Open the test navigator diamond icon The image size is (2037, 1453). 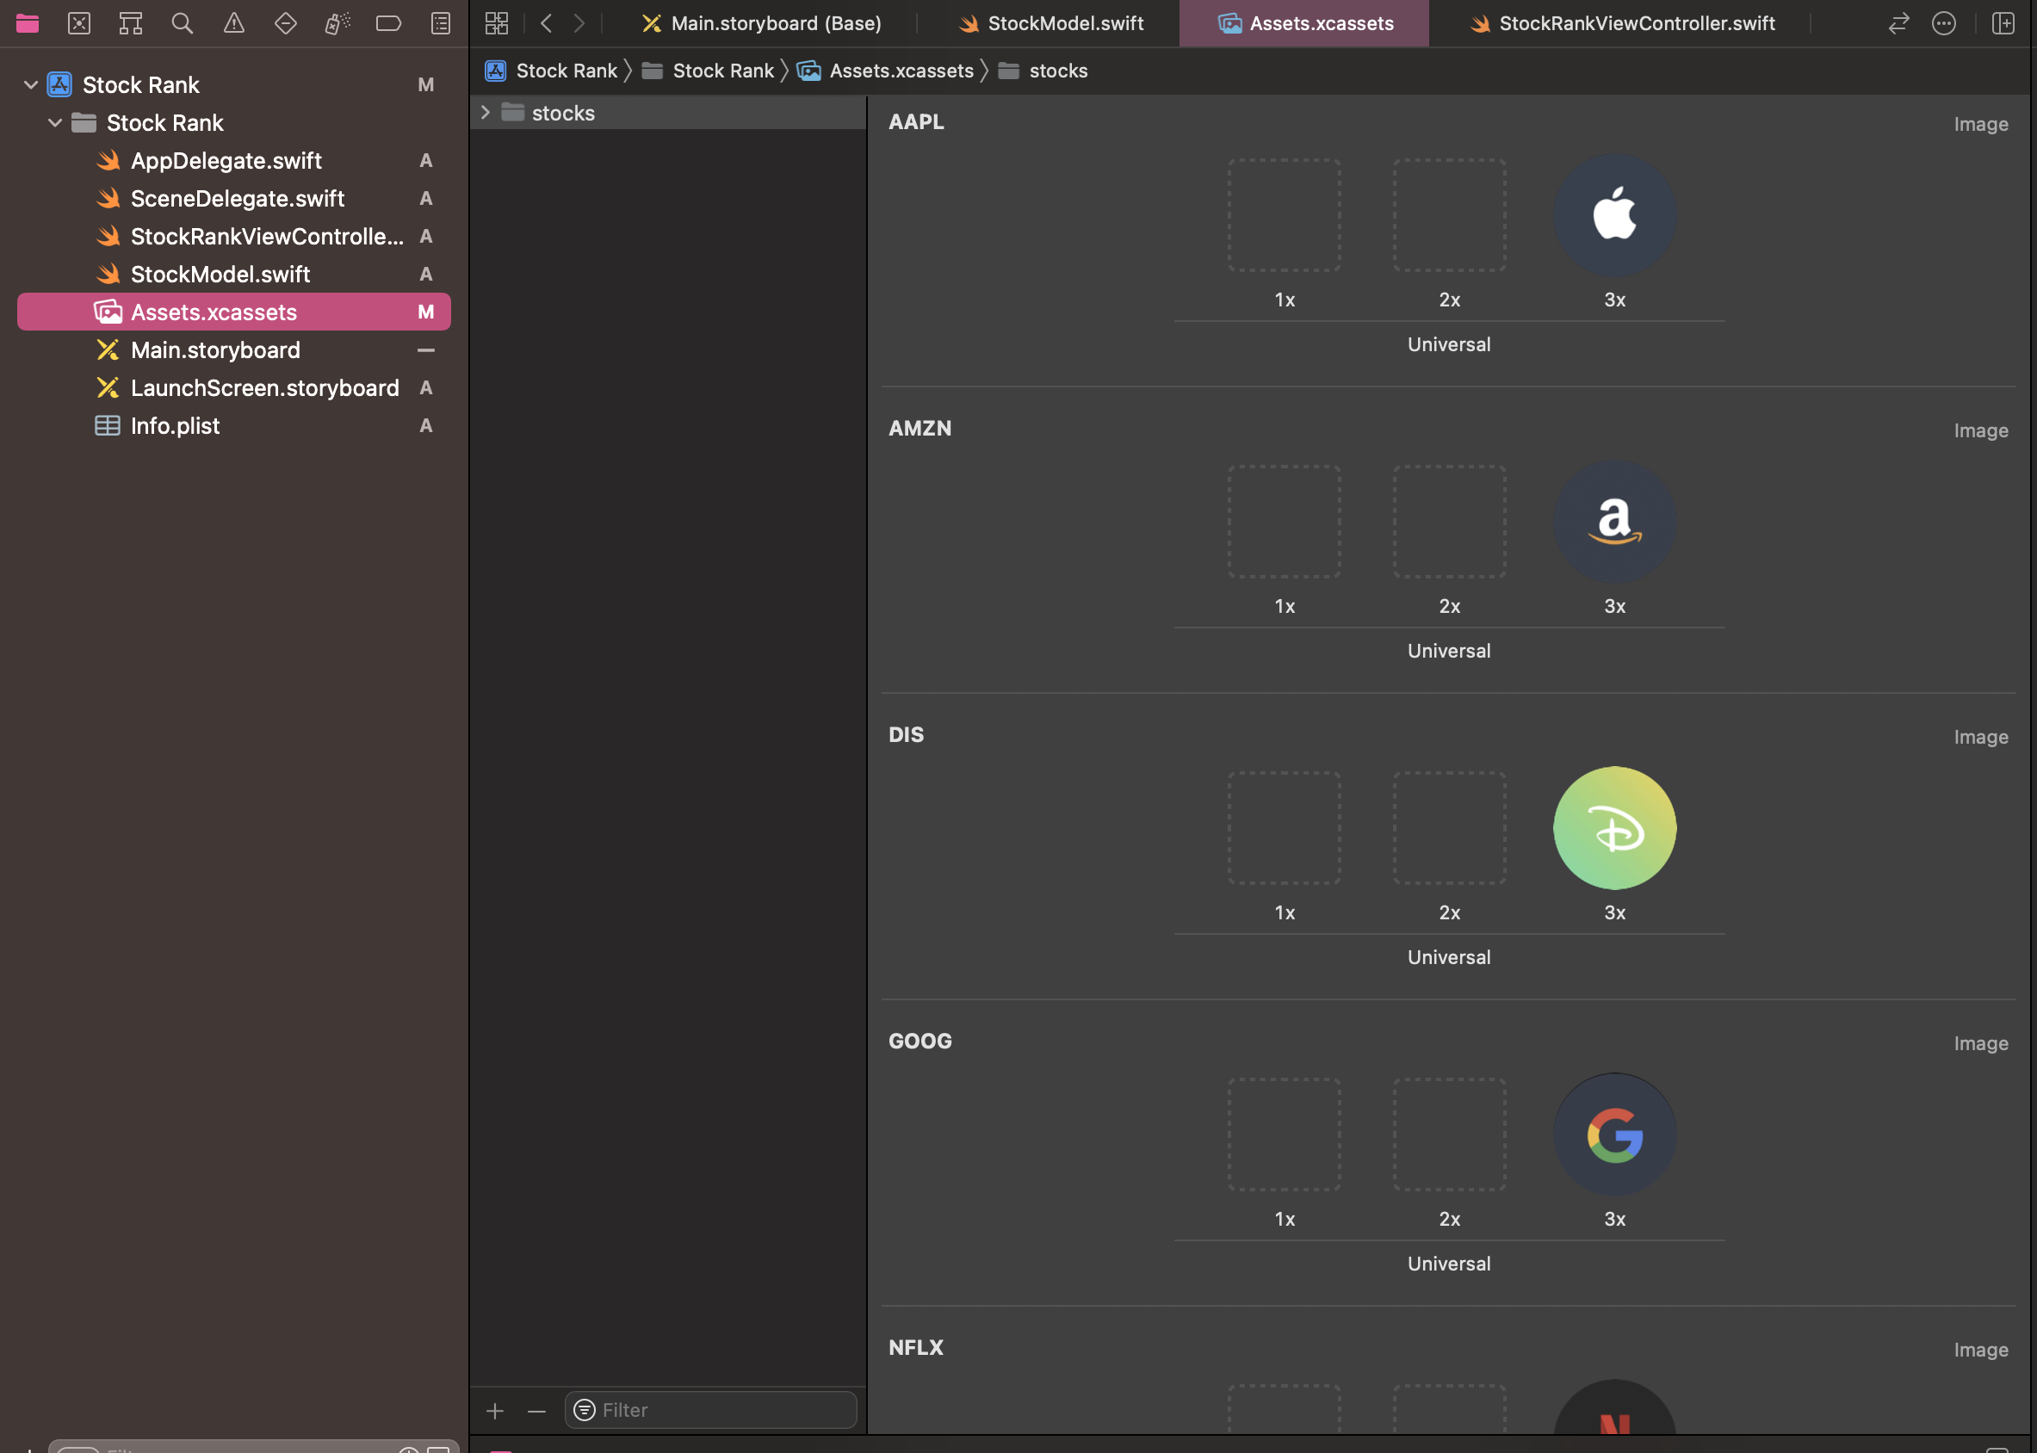[x=286, y=23]
